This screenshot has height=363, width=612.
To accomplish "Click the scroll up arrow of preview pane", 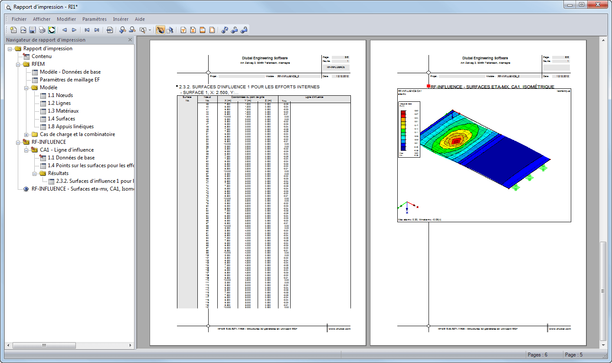I will tap(602, 40).
